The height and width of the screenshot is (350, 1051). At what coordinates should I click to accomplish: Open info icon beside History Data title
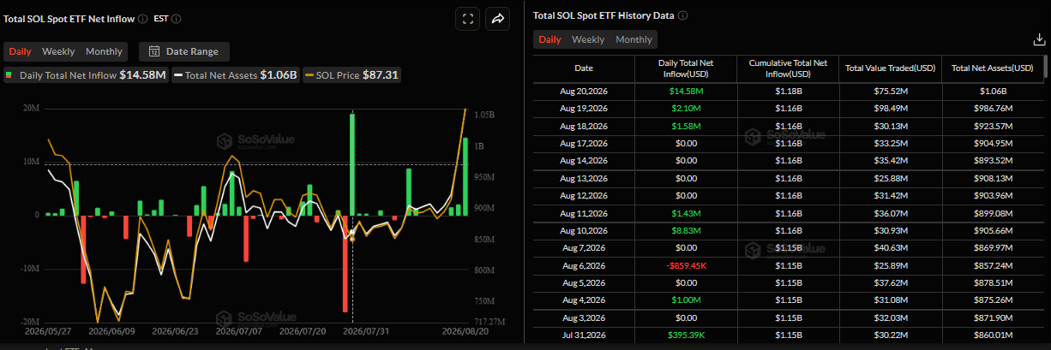[683, 15]
